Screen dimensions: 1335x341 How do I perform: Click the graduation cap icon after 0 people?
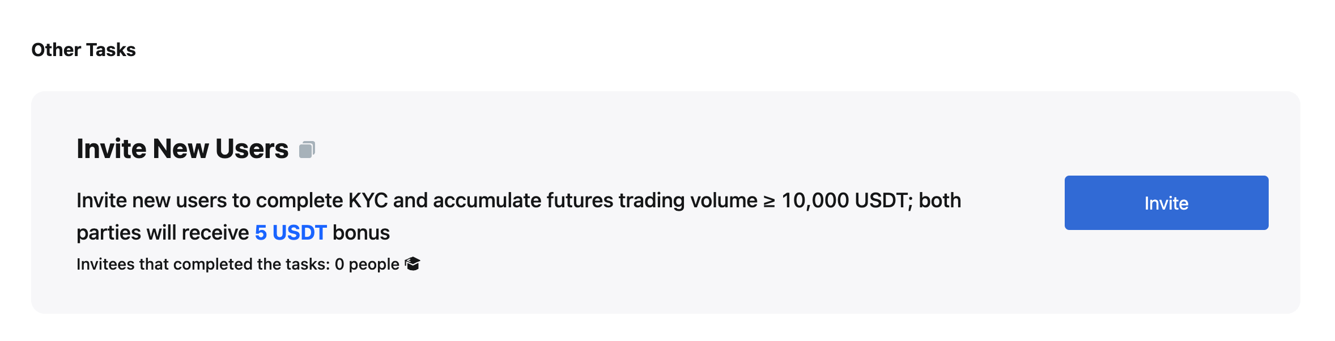click(x=413, y=264)
